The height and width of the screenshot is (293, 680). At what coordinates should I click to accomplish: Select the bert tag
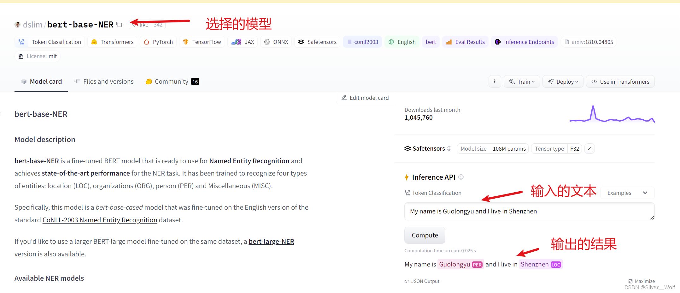(x=431, y=42)
